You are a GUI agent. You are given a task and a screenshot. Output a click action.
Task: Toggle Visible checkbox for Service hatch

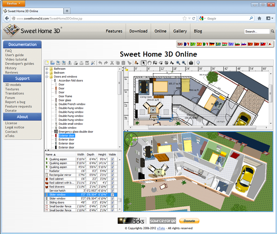pyautogui.click(x=112, y=191)
